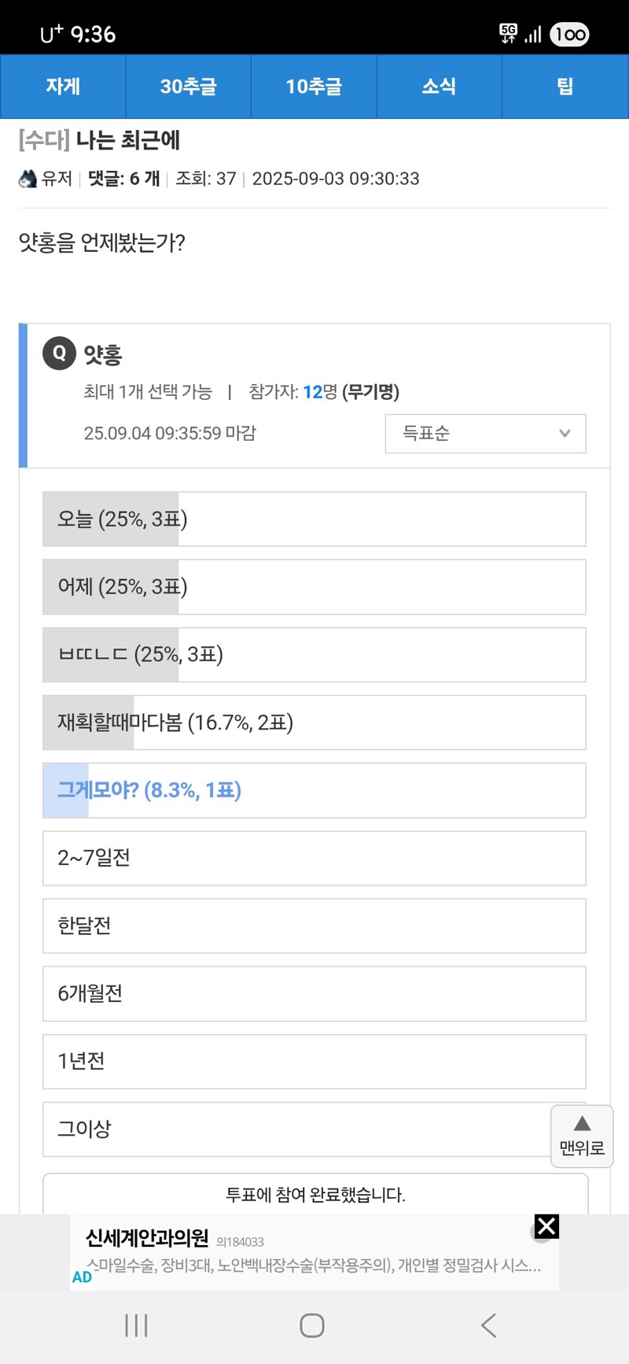Close the ad banner with the X icon
Viewport: 629px width, 1364px height.
click(546, 1226)
